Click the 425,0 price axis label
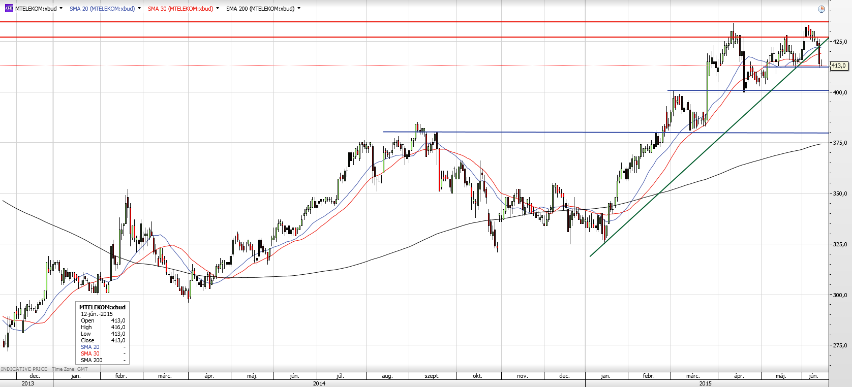This screenshot has height=387, width=852. (x=840, y=42)
